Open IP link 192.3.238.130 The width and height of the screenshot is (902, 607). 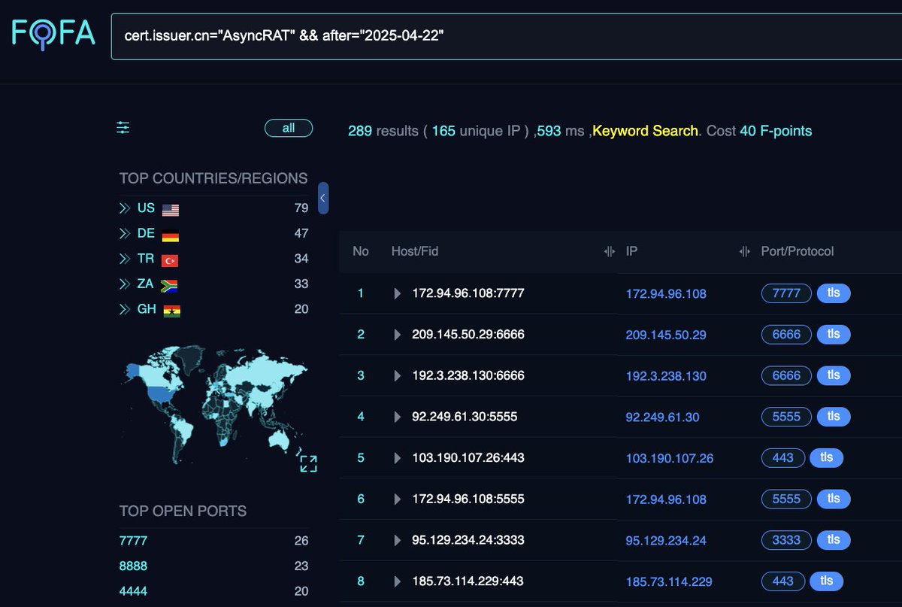click(666, 376)
